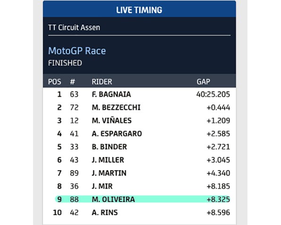Click the highlighted M. Oliveira row
Image resolution: width=281 pixels, height=225 pixels.
tap(143, 199)
